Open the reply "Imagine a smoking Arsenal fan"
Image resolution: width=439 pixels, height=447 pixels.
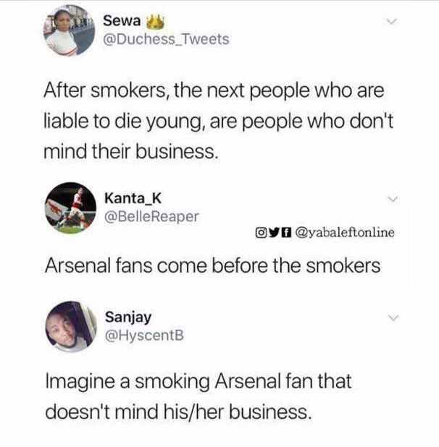[x=198, y=396]
